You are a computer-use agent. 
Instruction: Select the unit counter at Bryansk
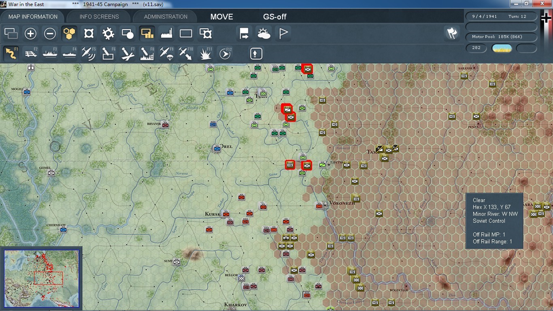[x=165, y=124]
